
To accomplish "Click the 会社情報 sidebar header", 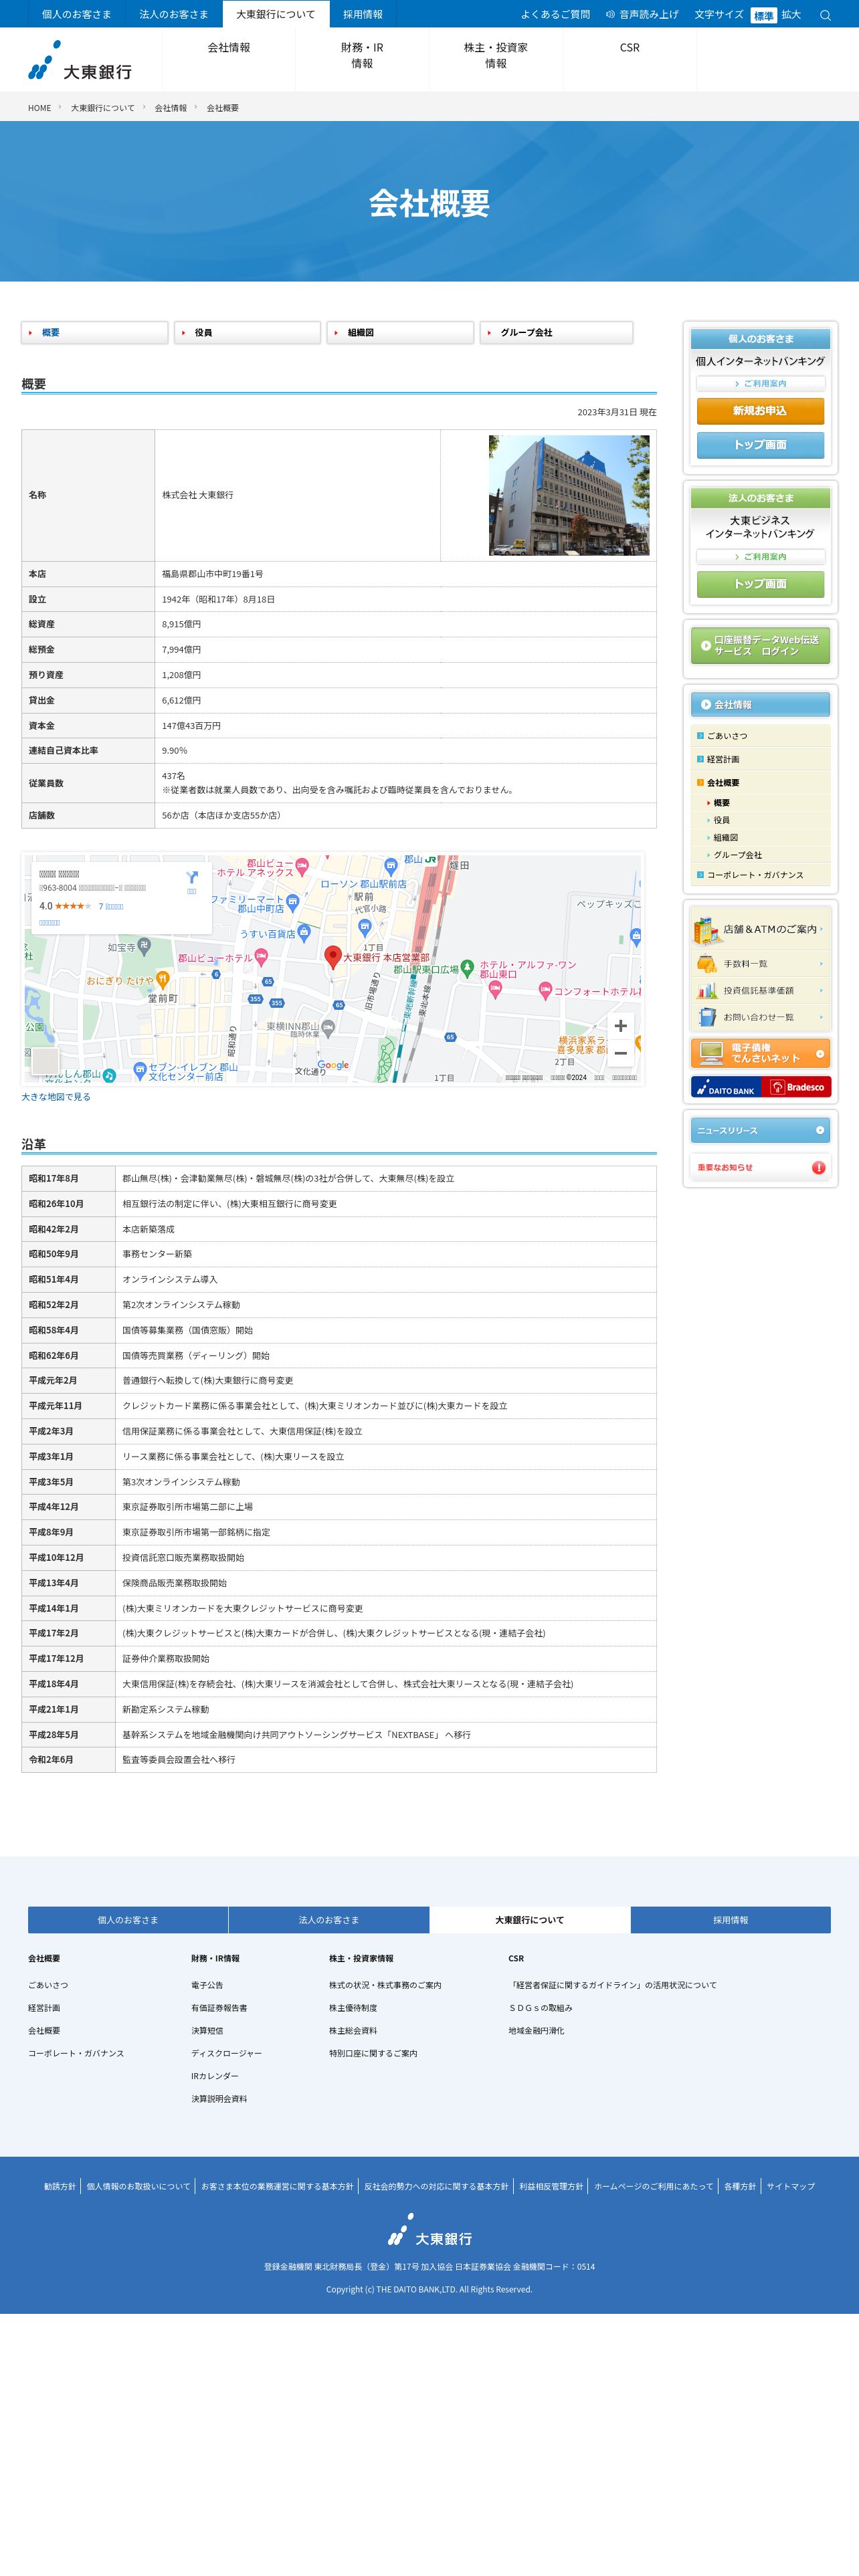I will pos(760,704).
